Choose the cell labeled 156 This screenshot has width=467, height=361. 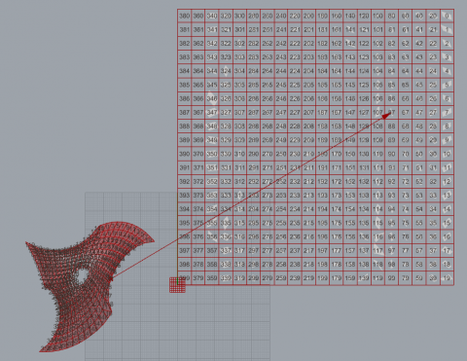click(x=350, y=236)
